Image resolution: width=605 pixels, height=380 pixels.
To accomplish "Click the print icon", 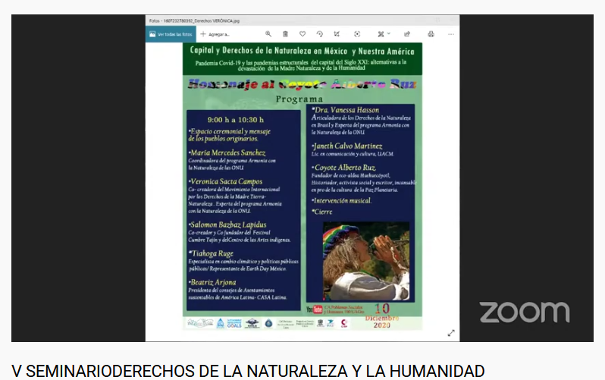I will pos(431,34).
